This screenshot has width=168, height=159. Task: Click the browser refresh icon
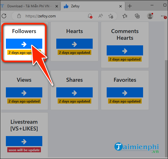[x=4, y=16]
